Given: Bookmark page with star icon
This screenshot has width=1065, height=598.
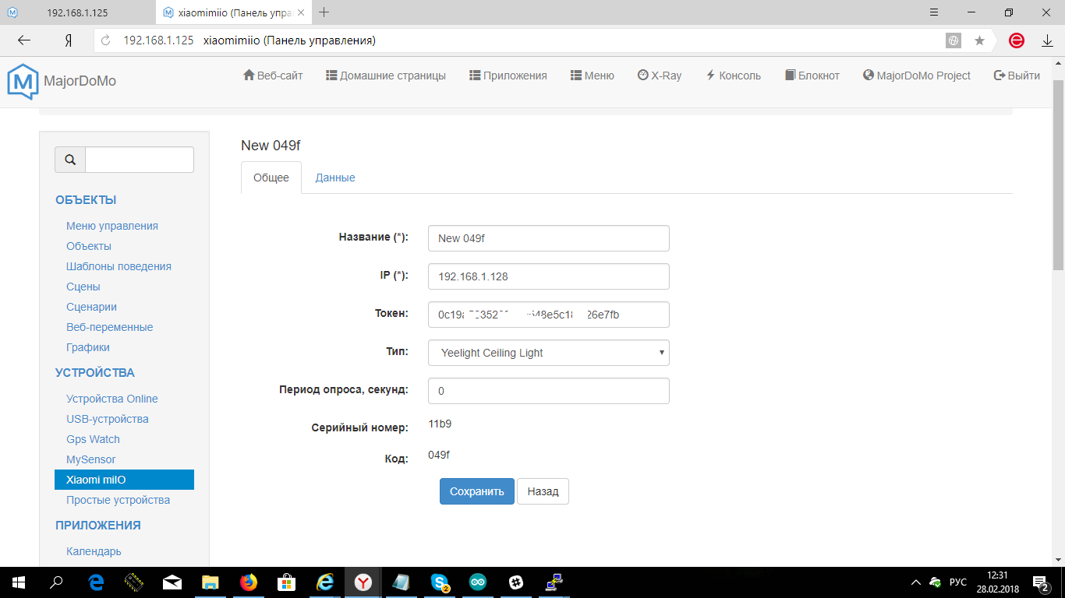Looking at the screenshot, I should [x=979, y=40].
